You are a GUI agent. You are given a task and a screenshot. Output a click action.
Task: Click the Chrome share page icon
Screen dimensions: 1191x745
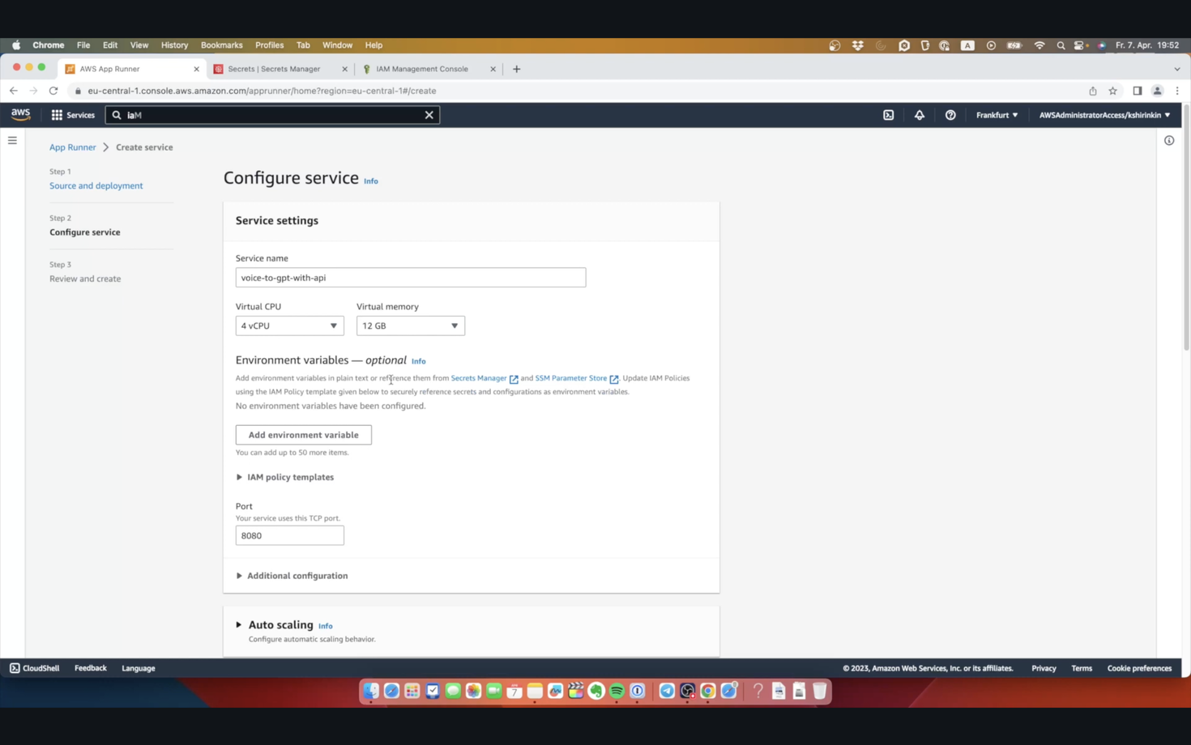(1093, 91)
